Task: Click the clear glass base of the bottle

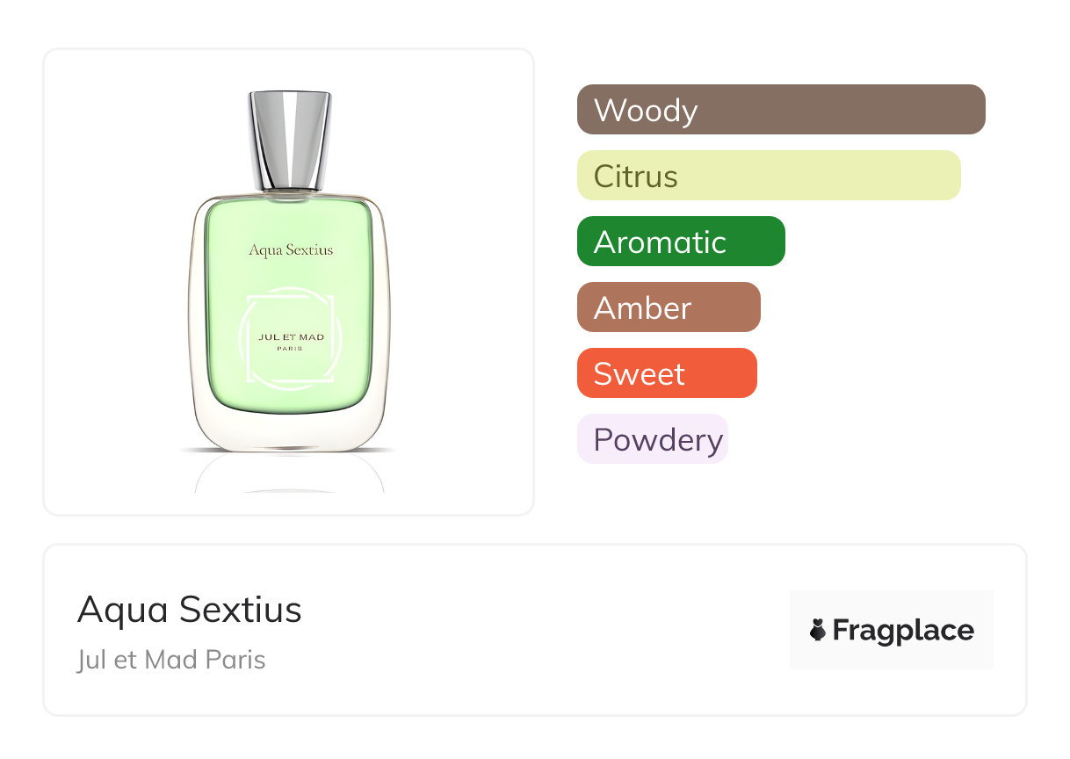Action: (290, 430)
